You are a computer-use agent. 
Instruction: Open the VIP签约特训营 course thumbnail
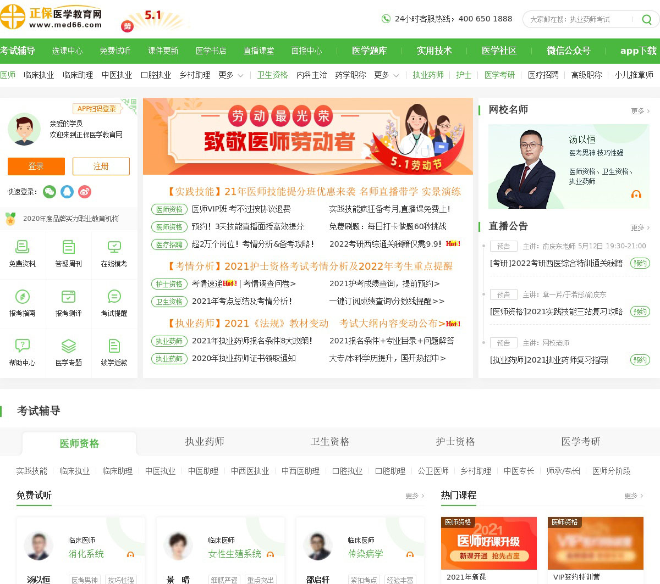(x=596, y=543)
